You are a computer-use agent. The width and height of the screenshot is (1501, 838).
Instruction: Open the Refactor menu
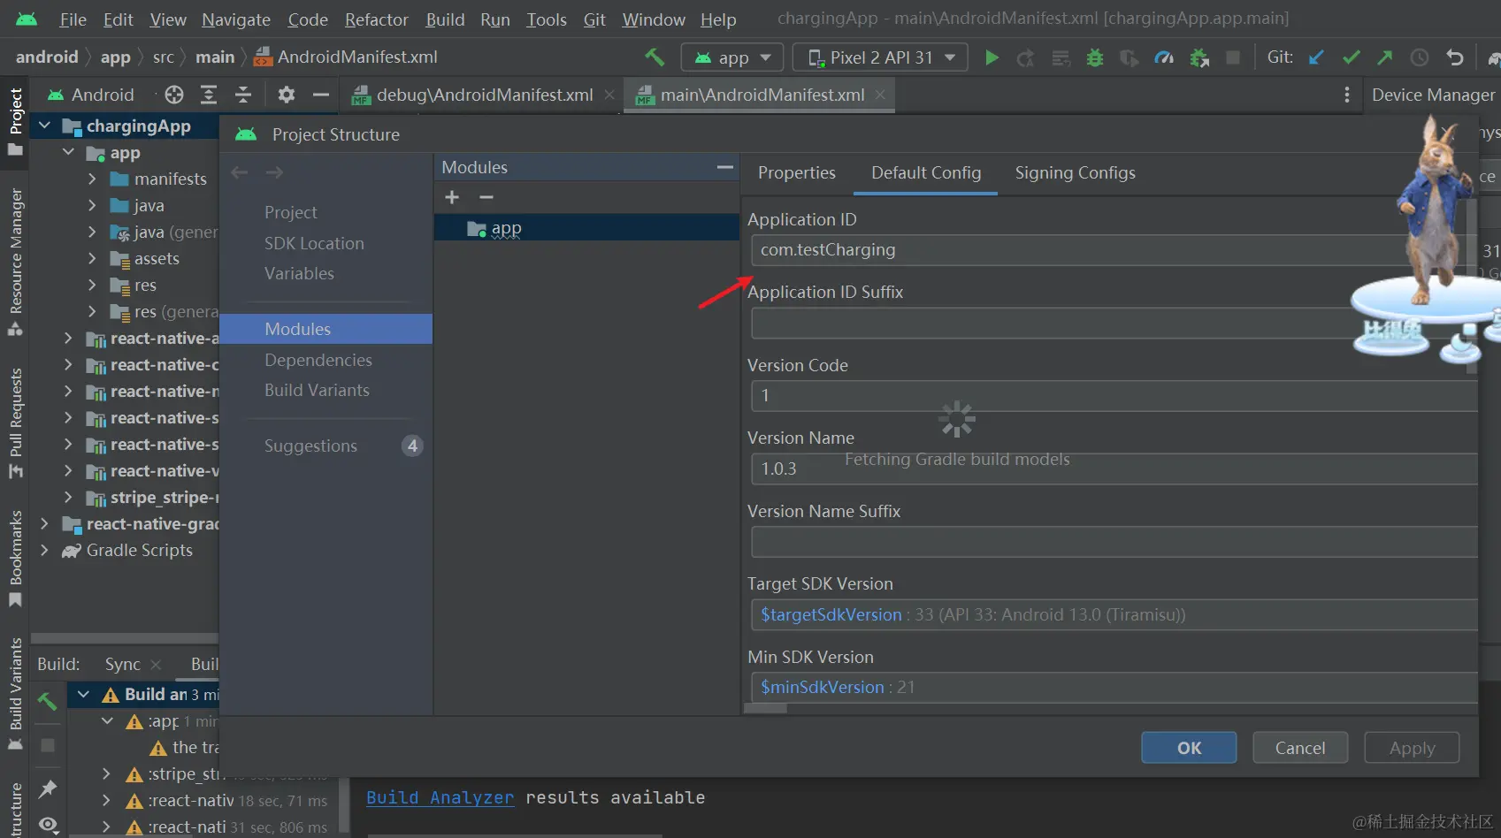[376, 19]
